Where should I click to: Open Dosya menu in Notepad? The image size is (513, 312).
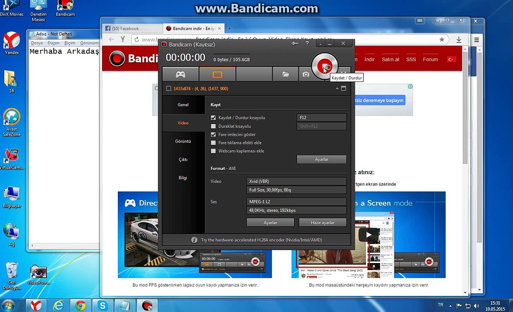click(37, 43)
